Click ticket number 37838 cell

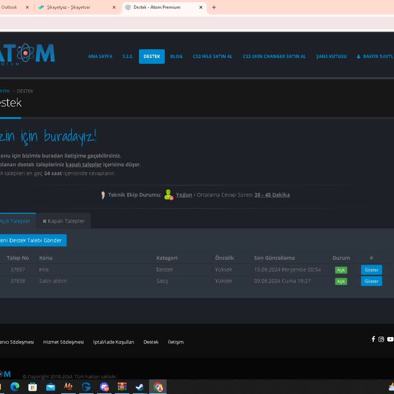click(17, 281)
